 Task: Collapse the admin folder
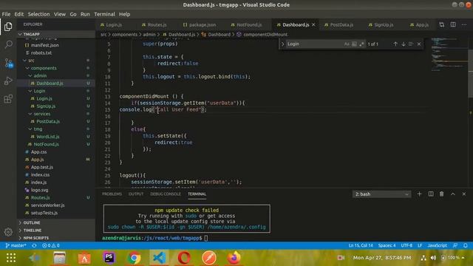[30, 75]
